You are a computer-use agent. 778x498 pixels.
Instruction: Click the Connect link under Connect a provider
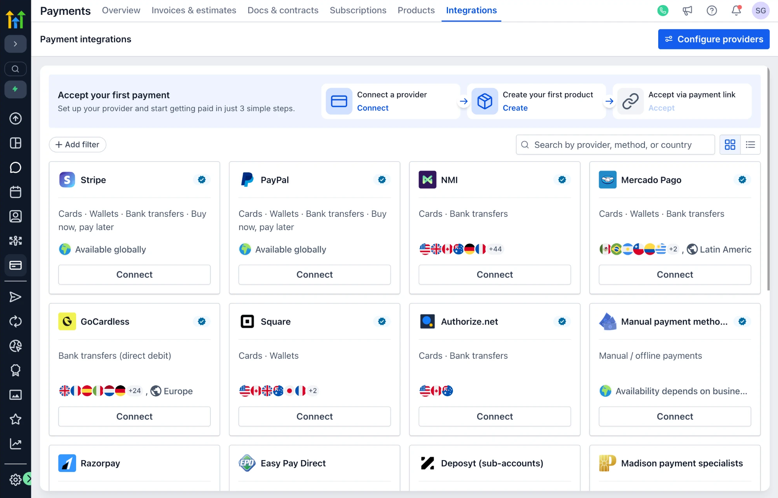click(373, 108)
